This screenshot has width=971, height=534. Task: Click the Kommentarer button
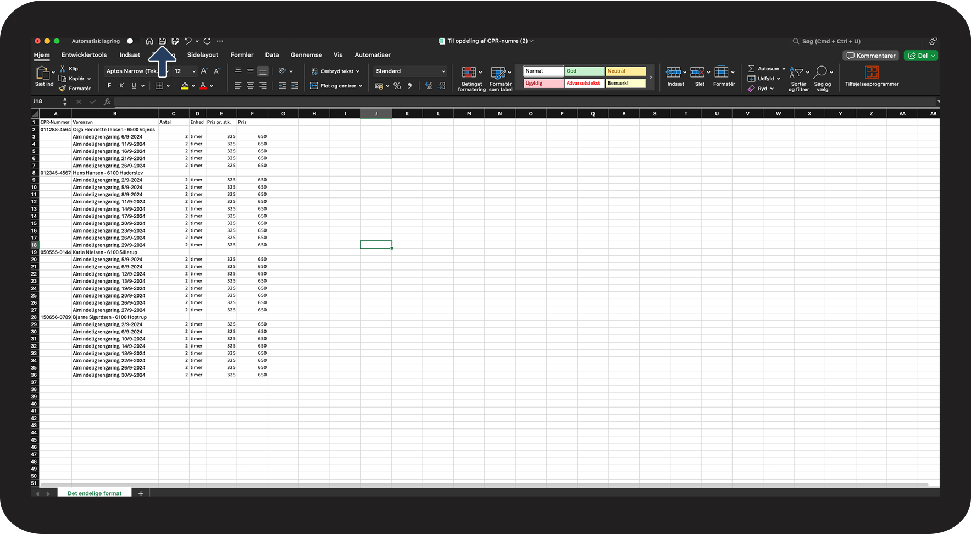pyautogui.click(x=871, y=56)
